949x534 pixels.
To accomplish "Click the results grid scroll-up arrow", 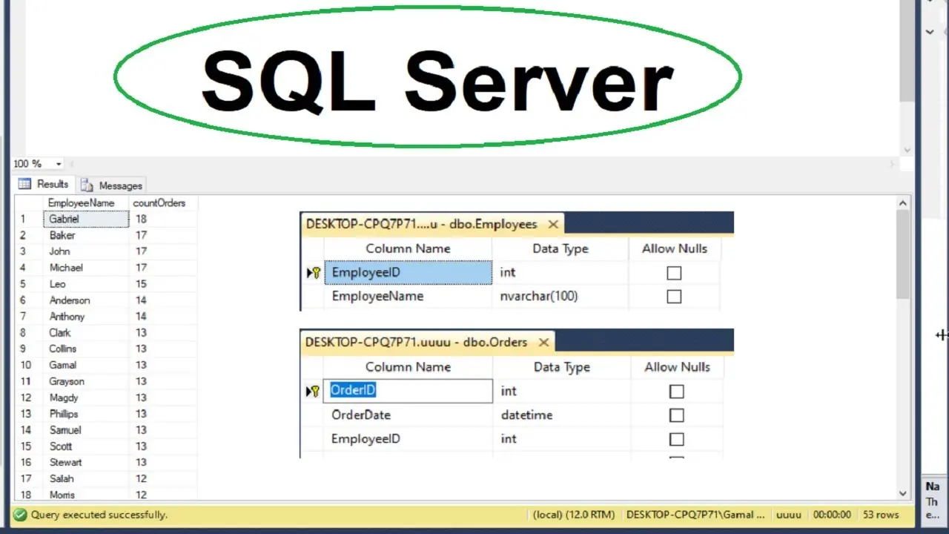I will point(903,202).
